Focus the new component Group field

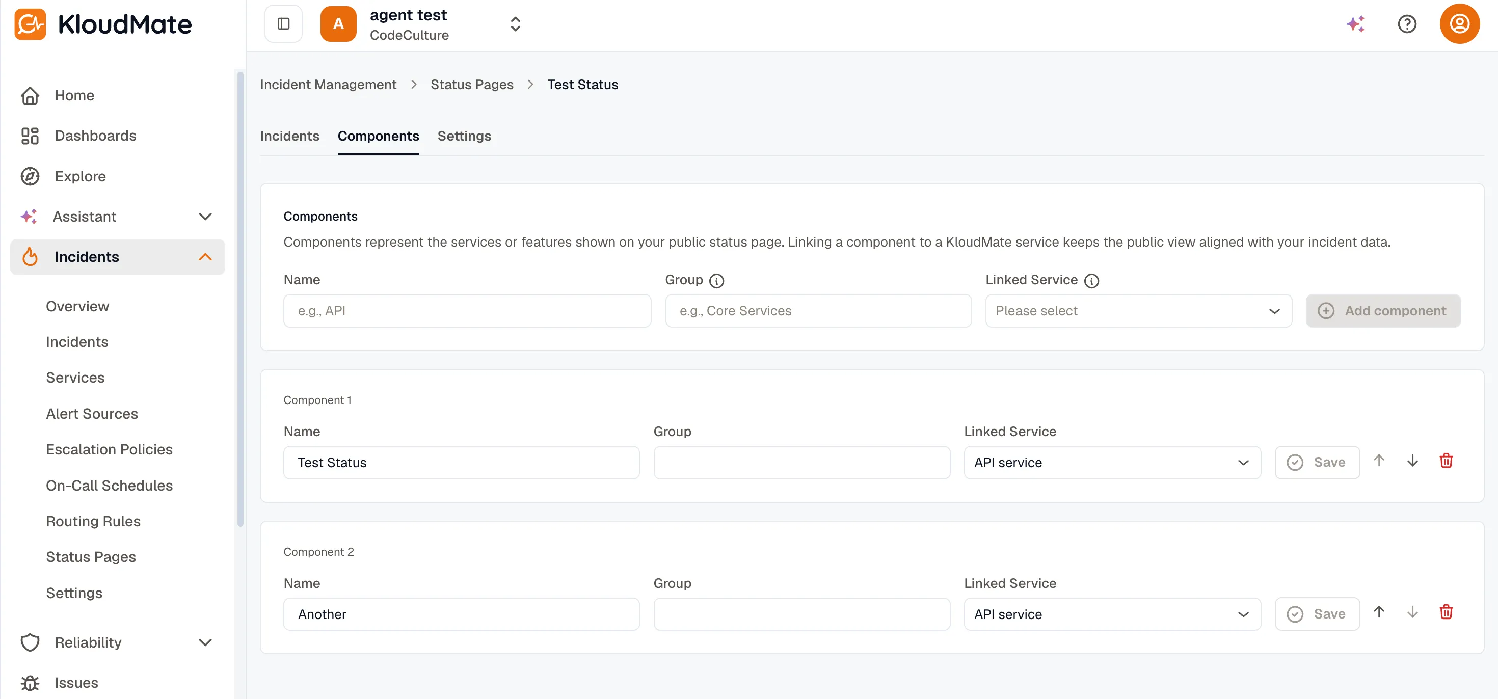click(818, 311)
